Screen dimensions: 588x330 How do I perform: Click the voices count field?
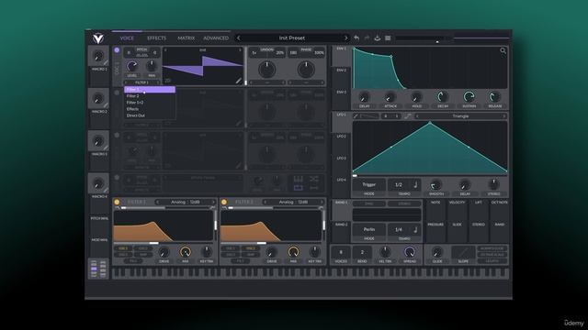[341, 252]
